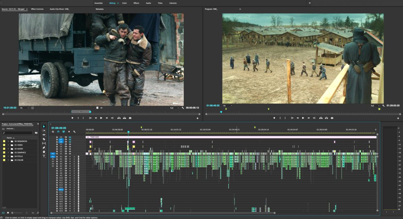The image size is (403, 219).
Task: Toggle track lock on A1
Action: tap(57, 157)
